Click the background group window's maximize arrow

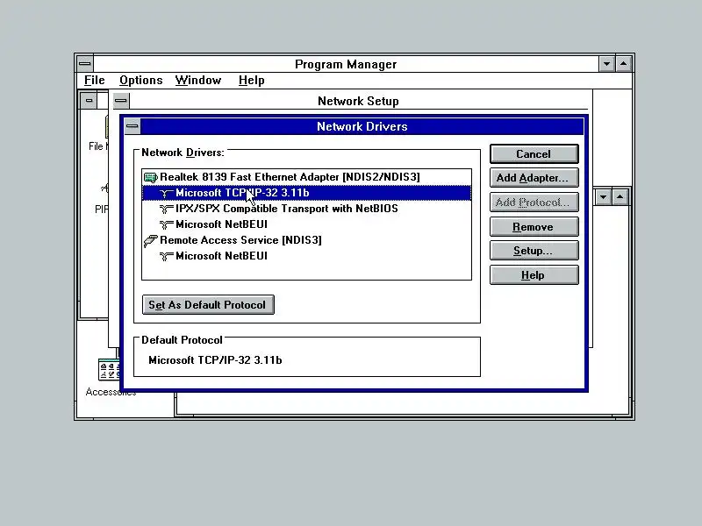click(620, 197)
